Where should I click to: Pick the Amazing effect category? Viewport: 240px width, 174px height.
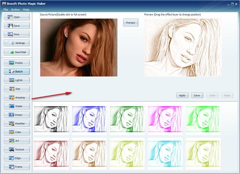click(x=17, y=97)
